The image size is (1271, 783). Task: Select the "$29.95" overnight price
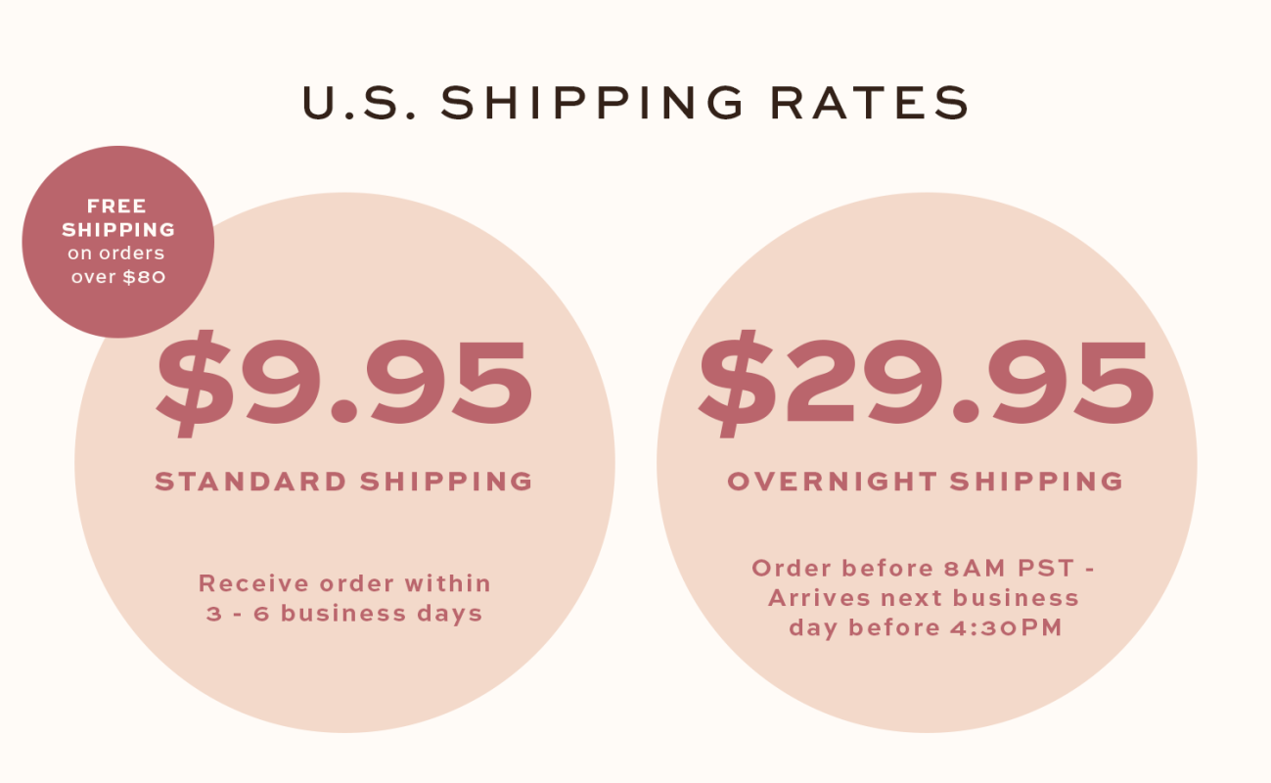926,381
